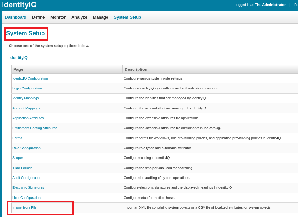Open IdentityIQ Configuration page link
298x217 pixels.
(x=30, y=78)
